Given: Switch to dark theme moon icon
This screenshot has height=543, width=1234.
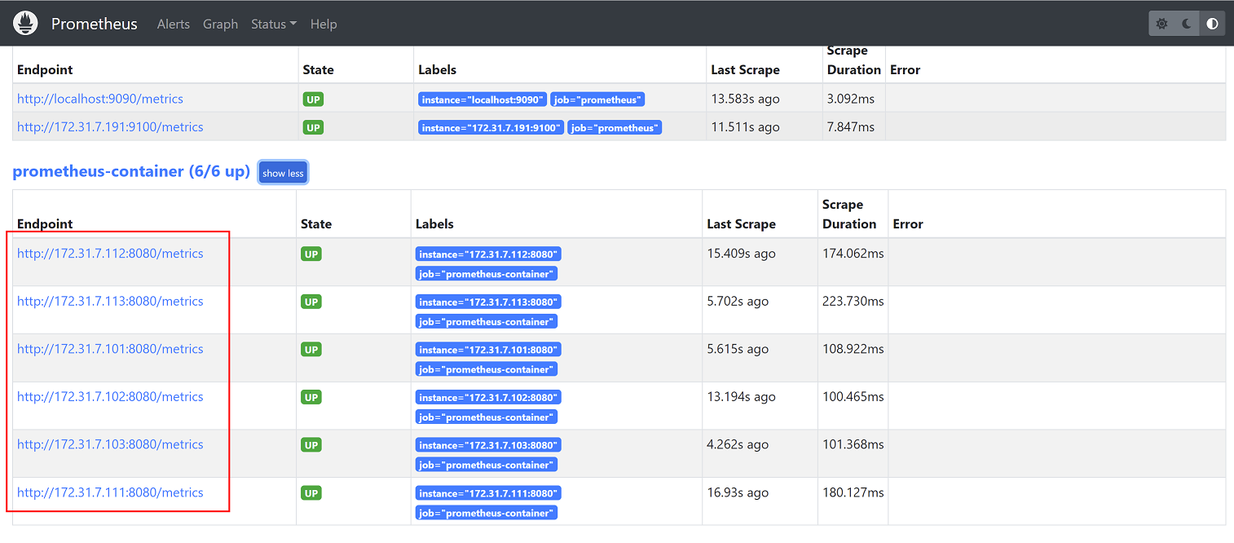Looking at the screenshot, I should click(x=1187, y=24).
